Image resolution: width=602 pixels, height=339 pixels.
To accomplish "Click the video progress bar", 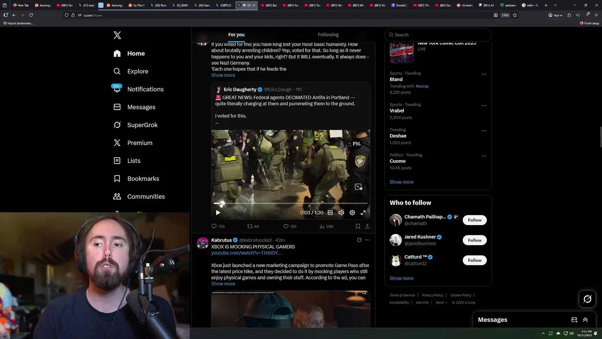I will click(291, 203).
